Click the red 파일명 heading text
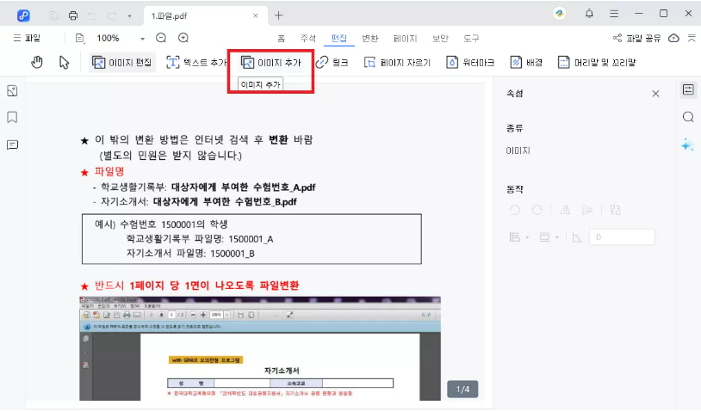Image resolution: width=701 pixels, height=411 pixels. 109,172
